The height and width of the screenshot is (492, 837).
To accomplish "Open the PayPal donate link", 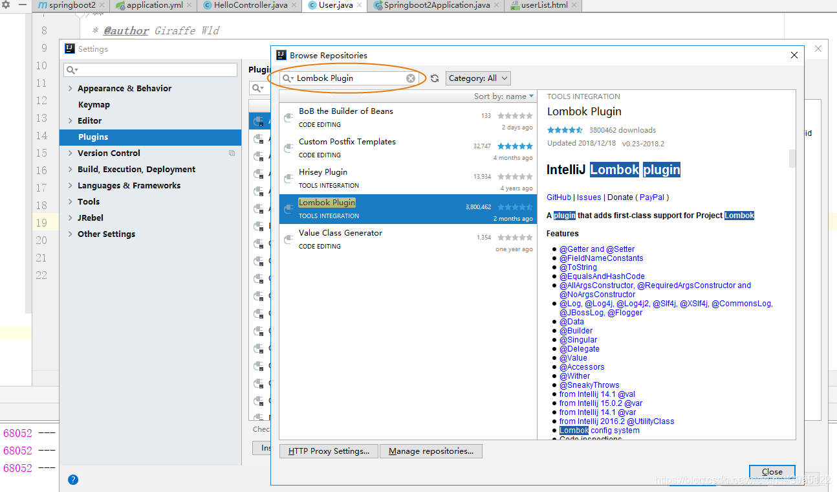I will pos(653,197).
